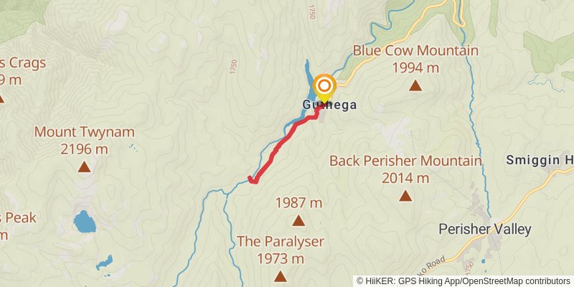Click the Back Perisher Mountain text label

(405, 161)
